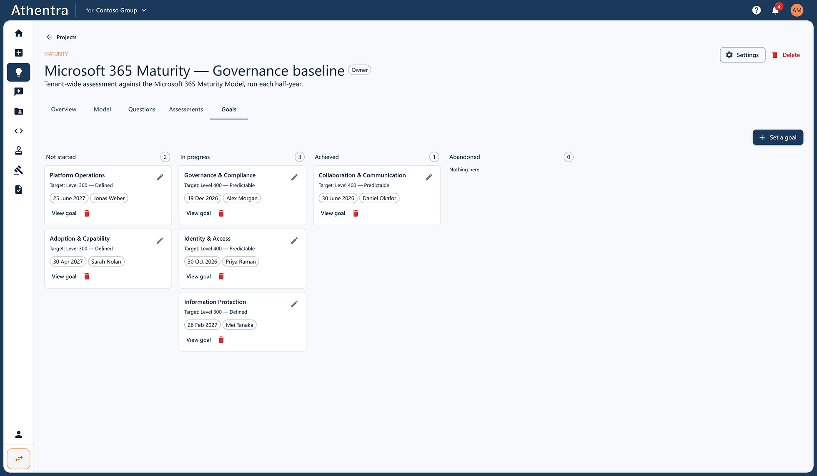Expand the Contoso Group organization dropdown
The width and height of the screenshot is (817, 476).
point(116,10)
